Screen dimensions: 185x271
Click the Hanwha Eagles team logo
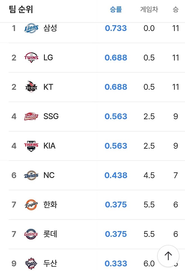point(31,205)
